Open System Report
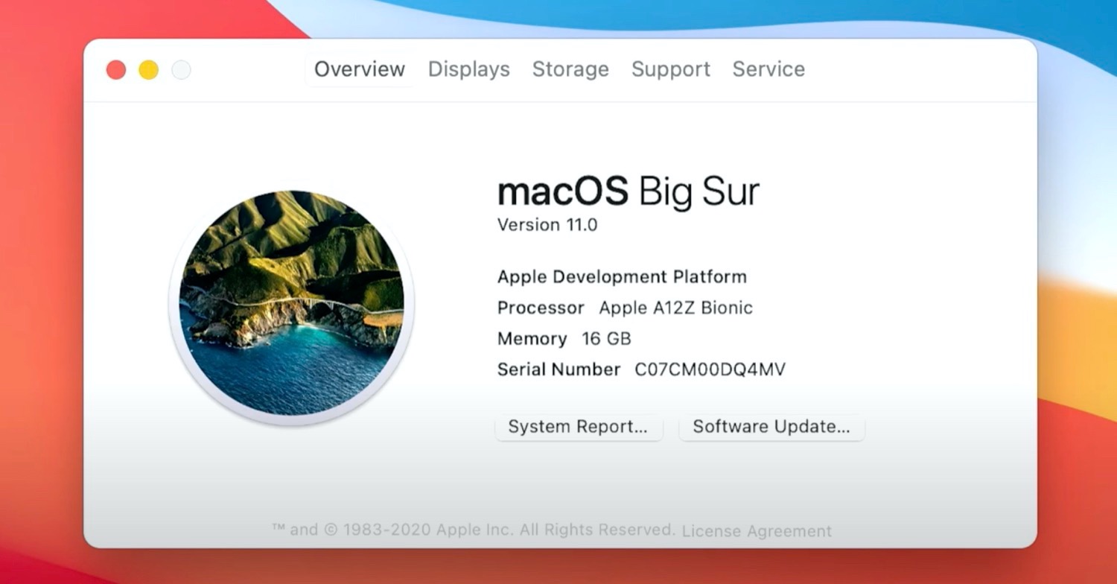 point(578,427)
